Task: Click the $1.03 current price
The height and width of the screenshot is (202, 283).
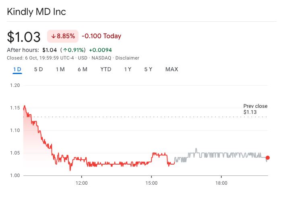Action: [24, 37]
